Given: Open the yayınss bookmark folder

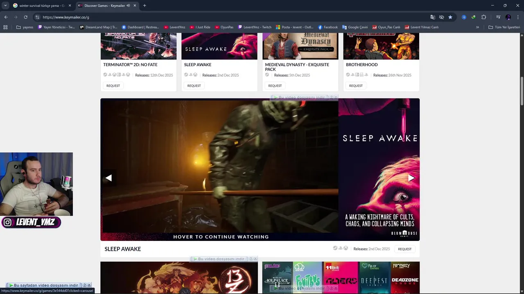Looking at the screenshot, I should (25, 27).
